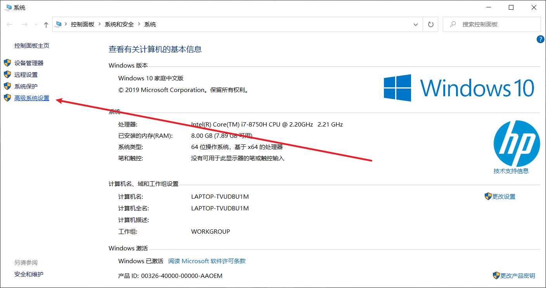
Task: Click the shield icon beside 高级系统设置
Action: click(7, 98)
